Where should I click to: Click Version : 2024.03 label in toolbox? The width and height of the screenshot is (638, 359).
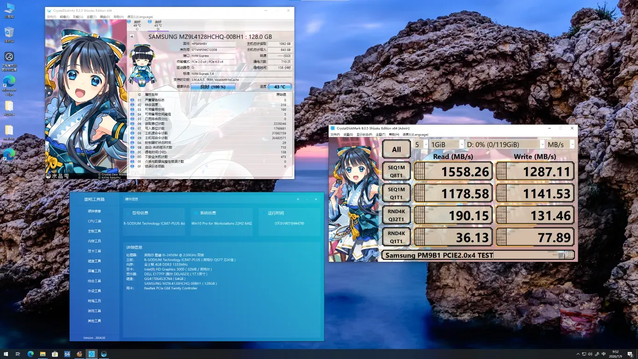coord(94,337)
